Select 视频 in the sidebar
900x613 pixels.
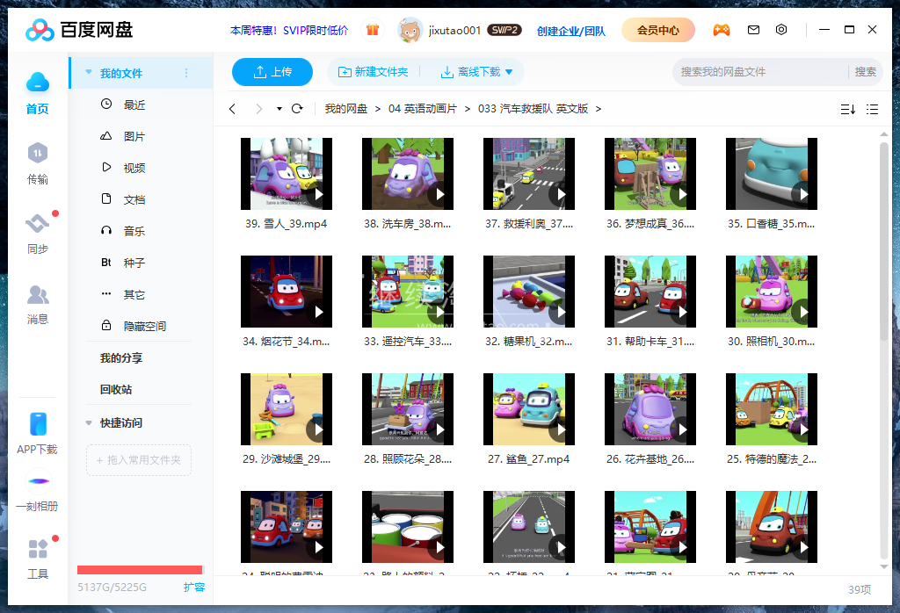(134, 168)
